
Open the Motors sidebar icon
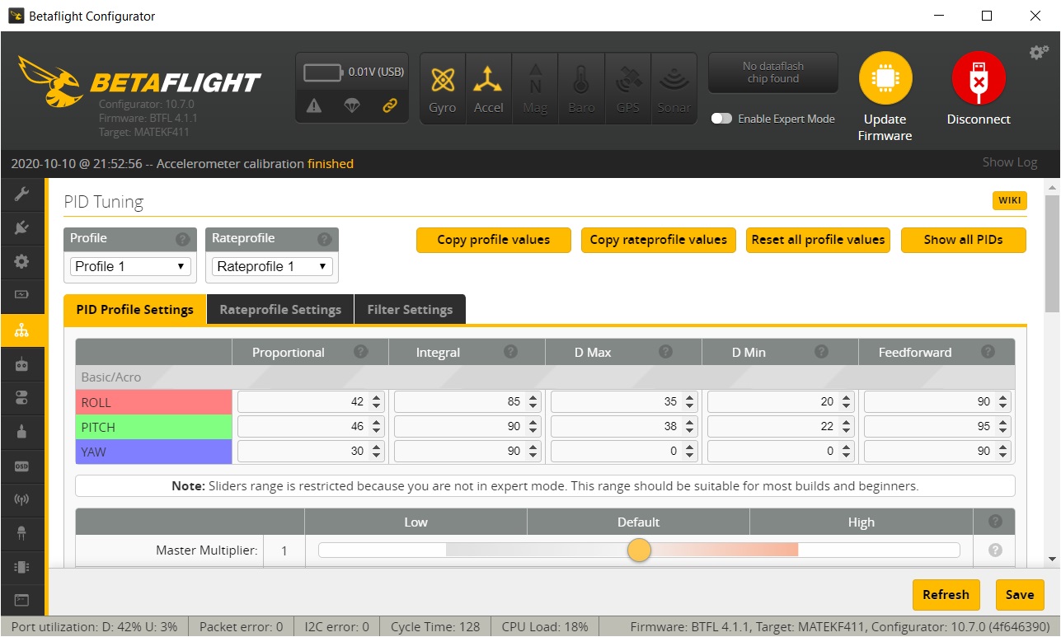[21, 431]
